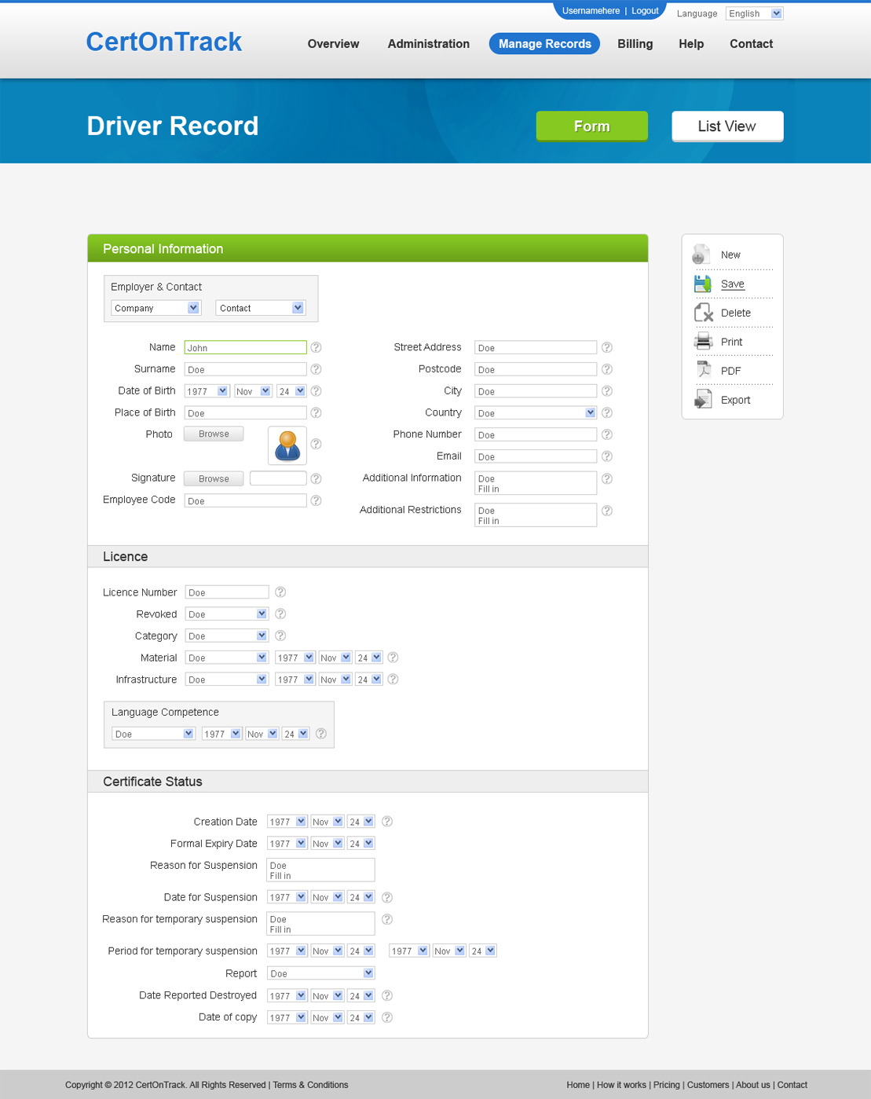Click the user photo avatar thumbnail
The image size is (871, 1099).
coord(287,446)
